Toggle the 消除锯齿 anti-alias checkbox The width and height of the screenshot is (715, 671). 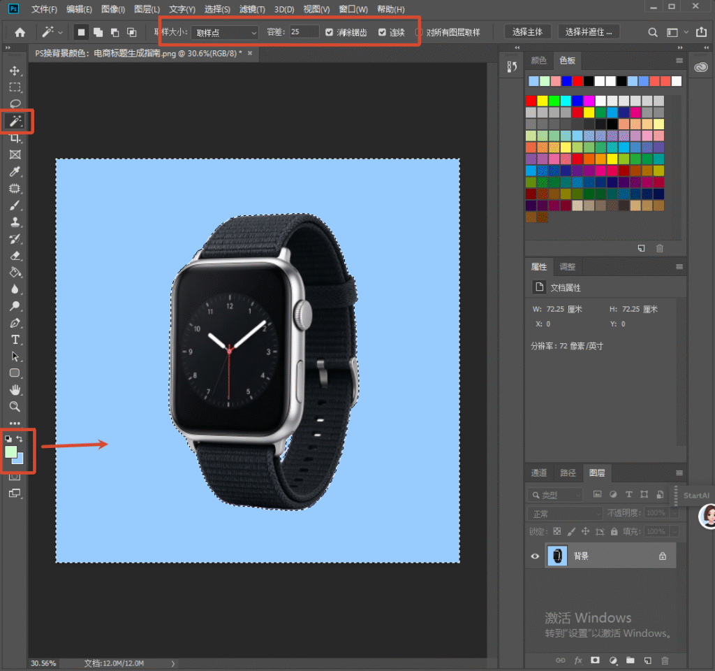click(x=330, y=32)
